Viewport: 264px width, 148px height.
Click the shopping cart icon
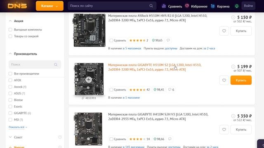click(213, 6)
